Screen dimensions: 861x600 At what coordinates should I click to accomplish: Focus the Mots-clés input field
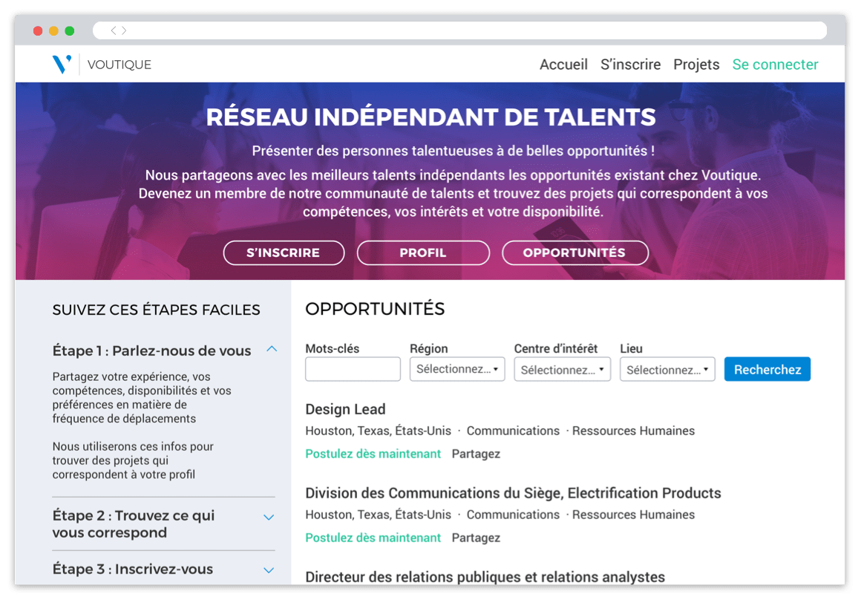[353, 369]
